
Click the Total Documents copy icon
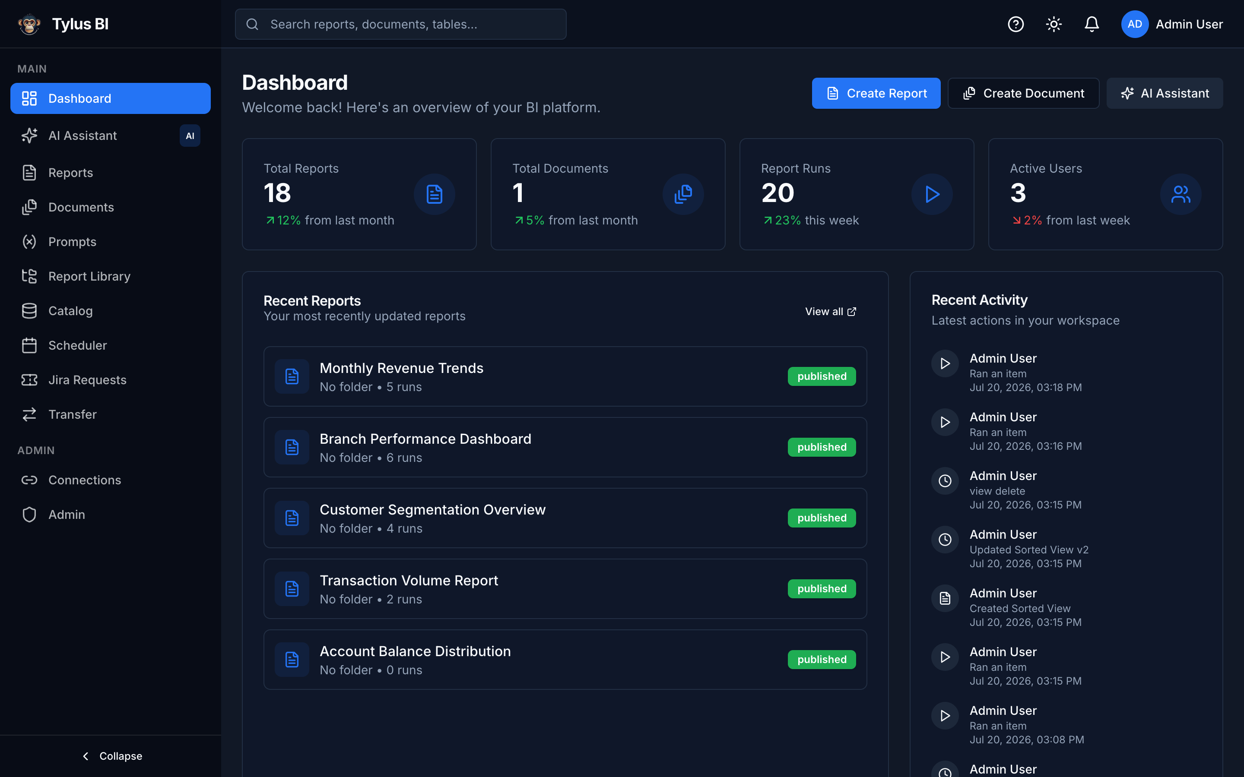[683, 194]
